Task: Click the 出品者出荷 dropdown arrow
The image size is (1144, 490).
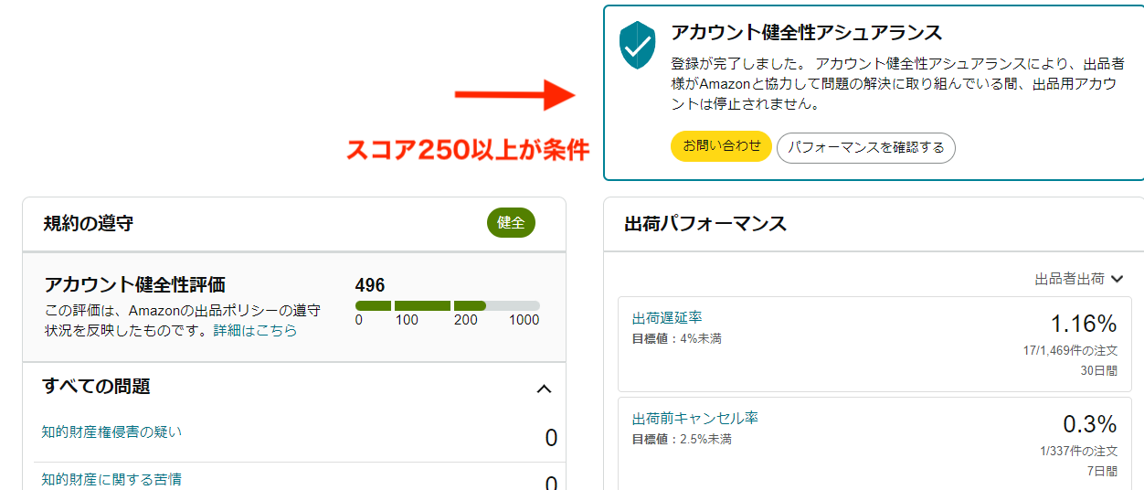Action: click(1117, 280)
